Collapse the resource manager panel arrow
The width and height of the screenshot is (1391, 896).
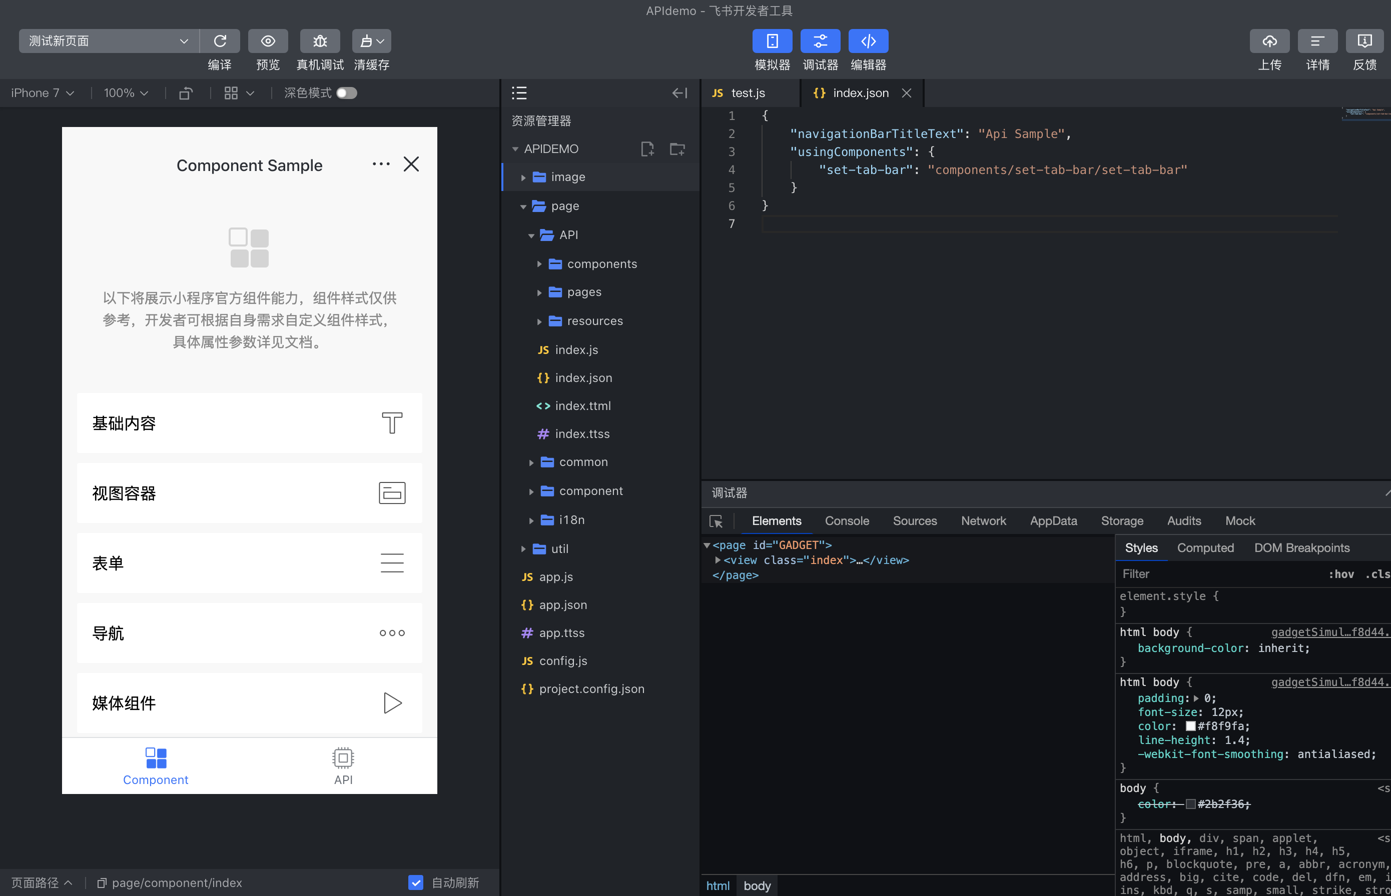tap(679, 93)
